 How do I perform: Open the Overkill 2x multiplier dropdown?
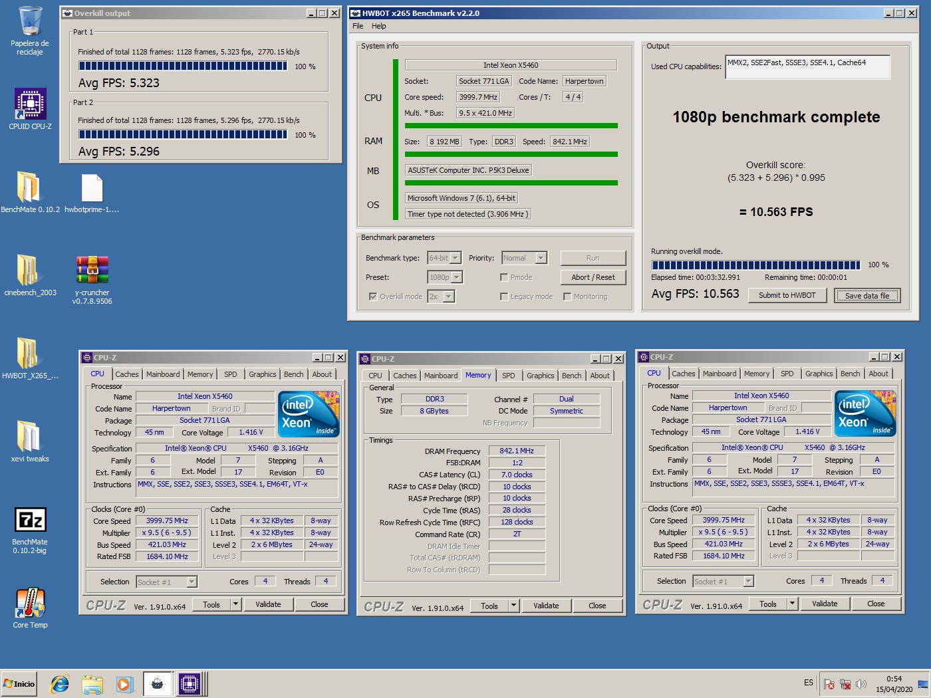pyautogui.click(x=441, y=296)
